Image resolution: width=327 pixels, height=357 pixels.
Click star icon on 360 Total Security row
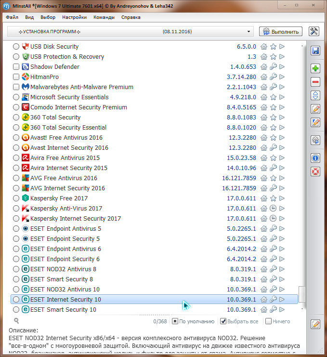pyautogui.click(x=273, y=118)
